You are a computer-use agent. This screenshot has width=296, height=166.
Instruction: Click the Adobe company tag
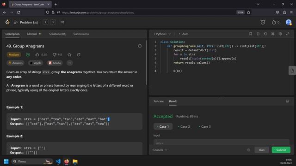[55, 63]
